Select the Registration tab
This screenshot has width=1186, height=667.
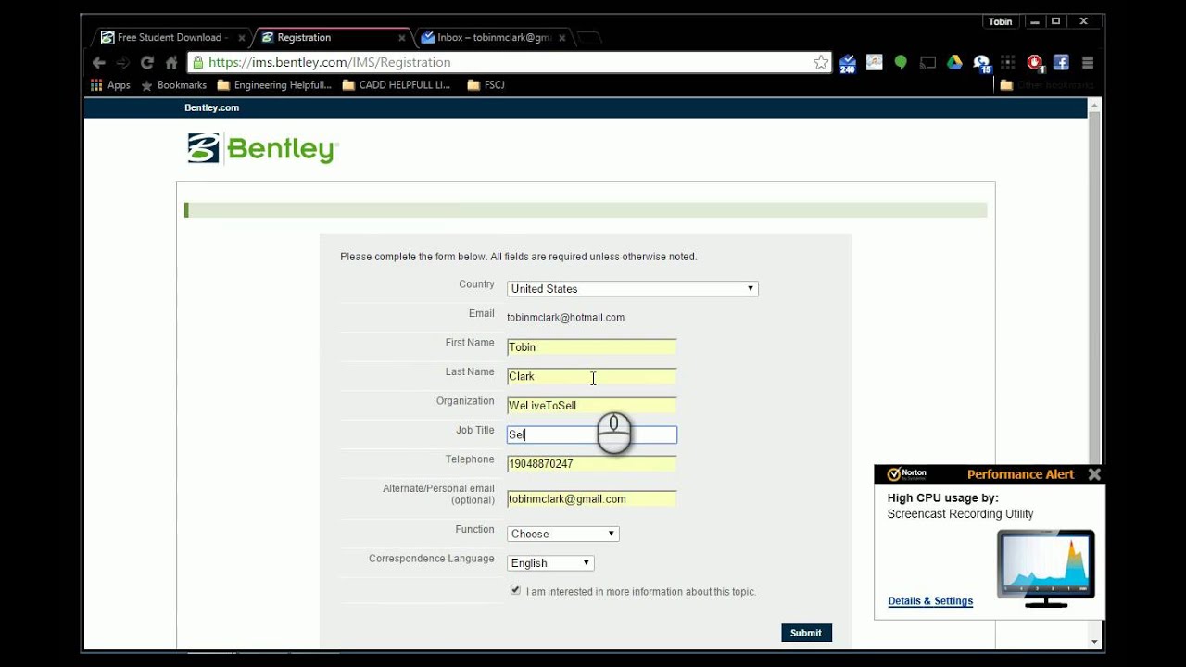334,38
